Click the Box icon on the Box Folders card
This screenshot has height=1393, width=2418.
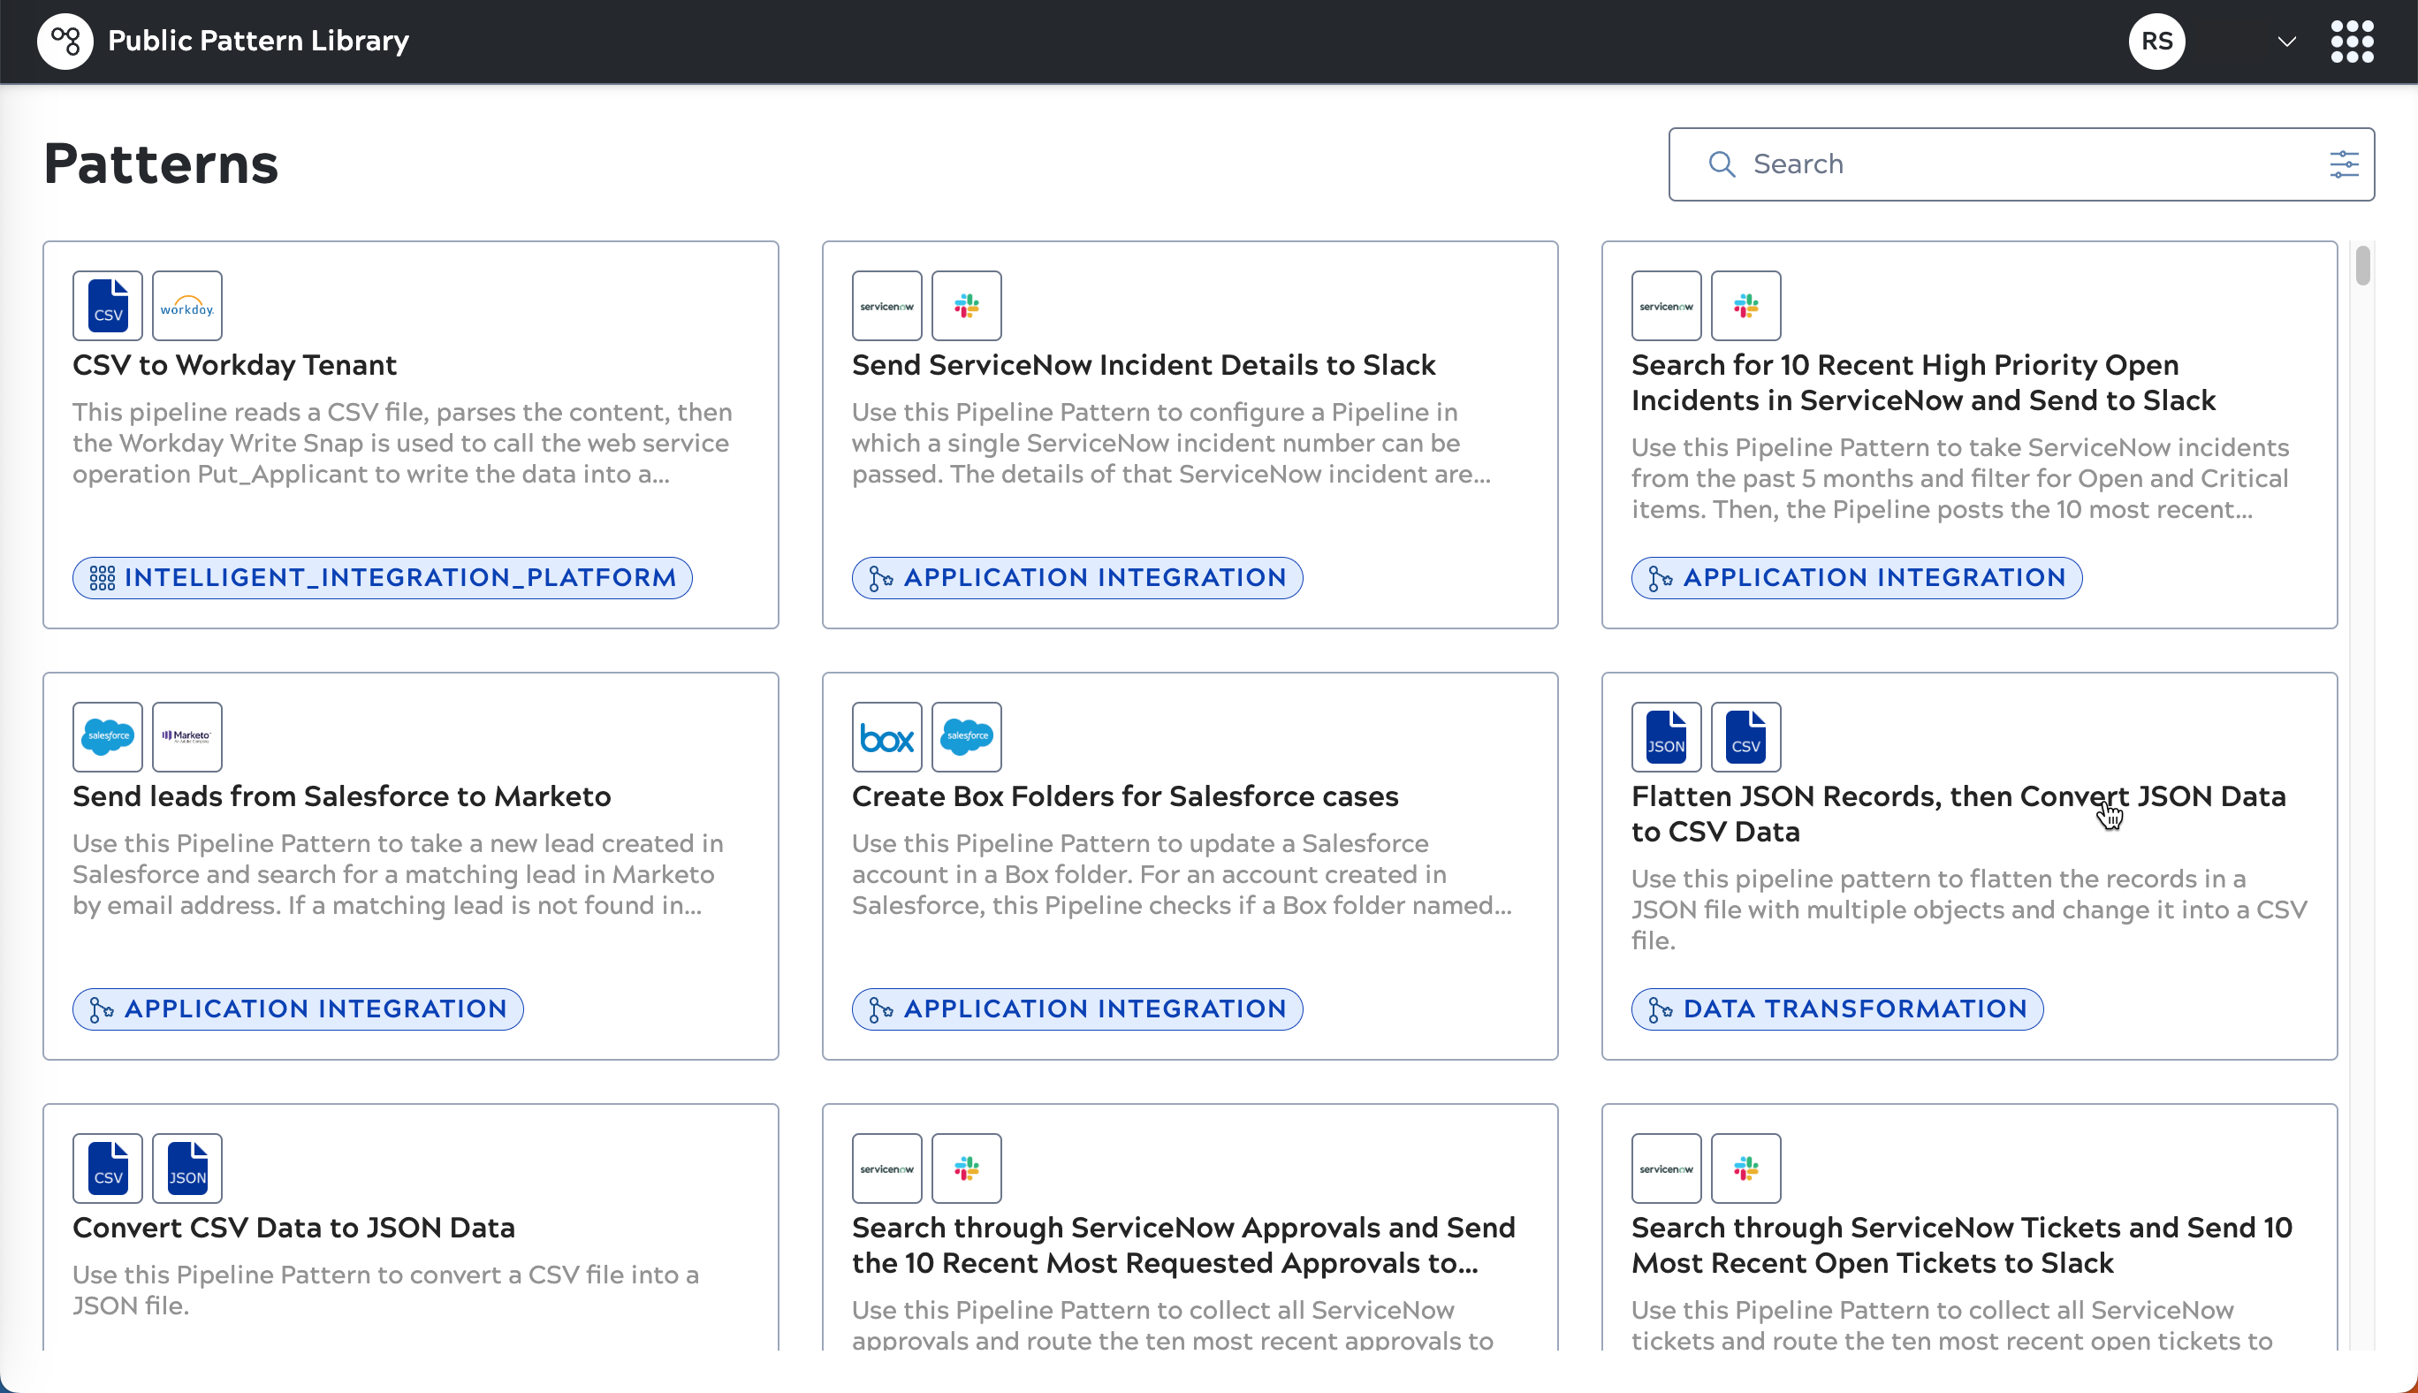[886, 736]
